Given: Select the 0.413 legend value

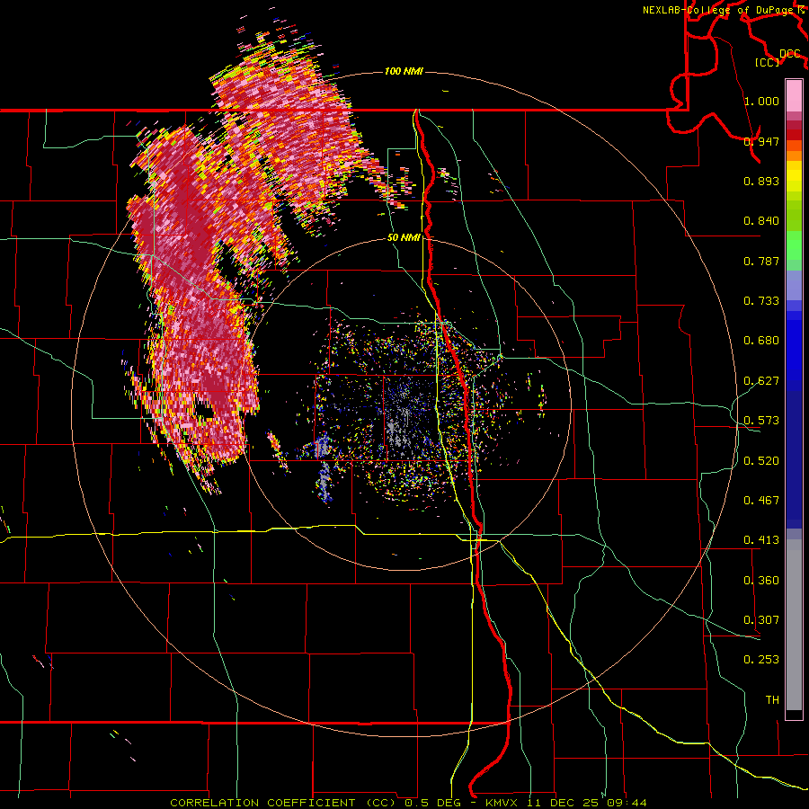Looking at the screenshot, I should pos(761,540).
